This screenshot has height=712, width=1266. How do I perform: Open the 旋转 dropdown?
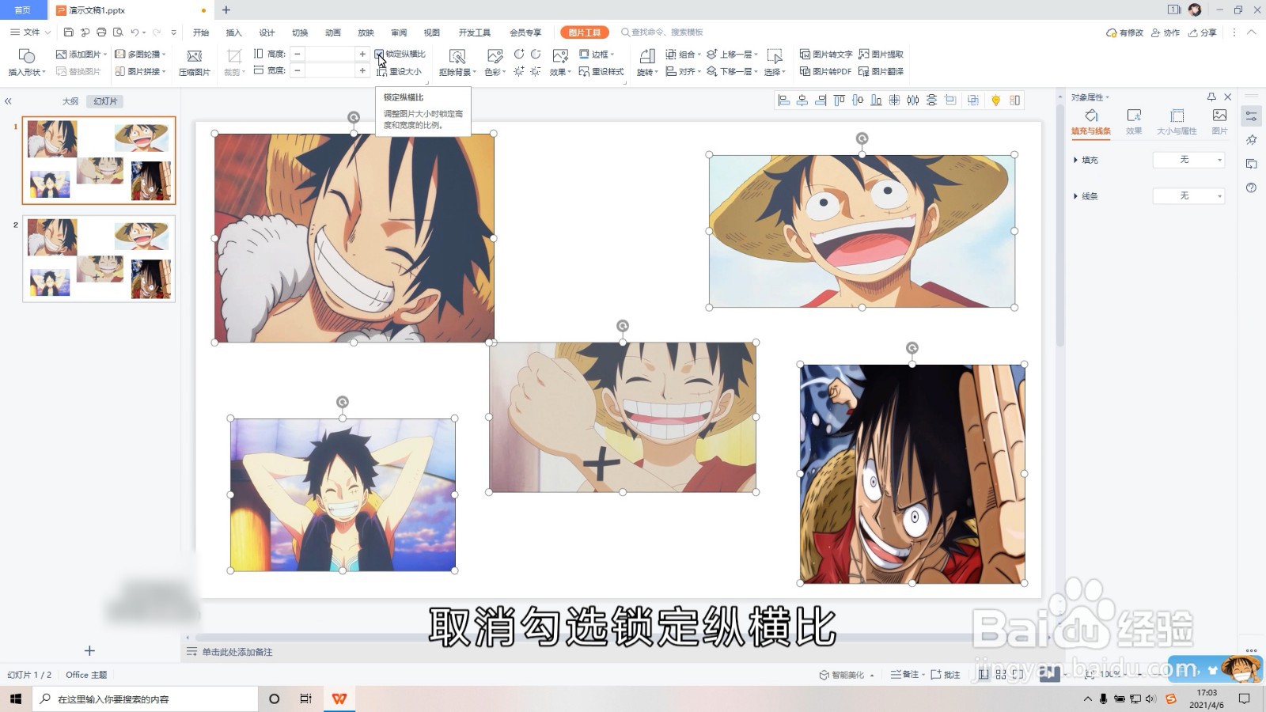pos(647,62)
